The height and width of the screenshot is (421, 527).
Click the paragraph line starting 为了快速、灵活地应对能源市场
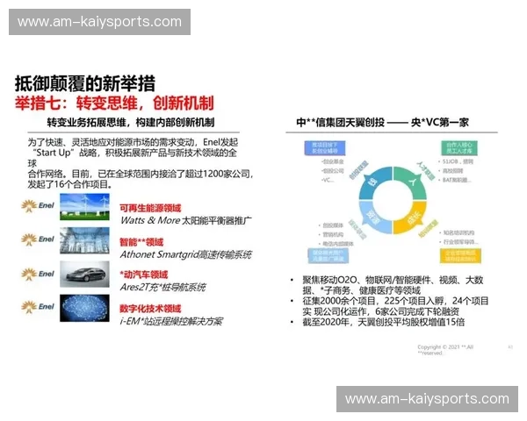click(134, 142)
